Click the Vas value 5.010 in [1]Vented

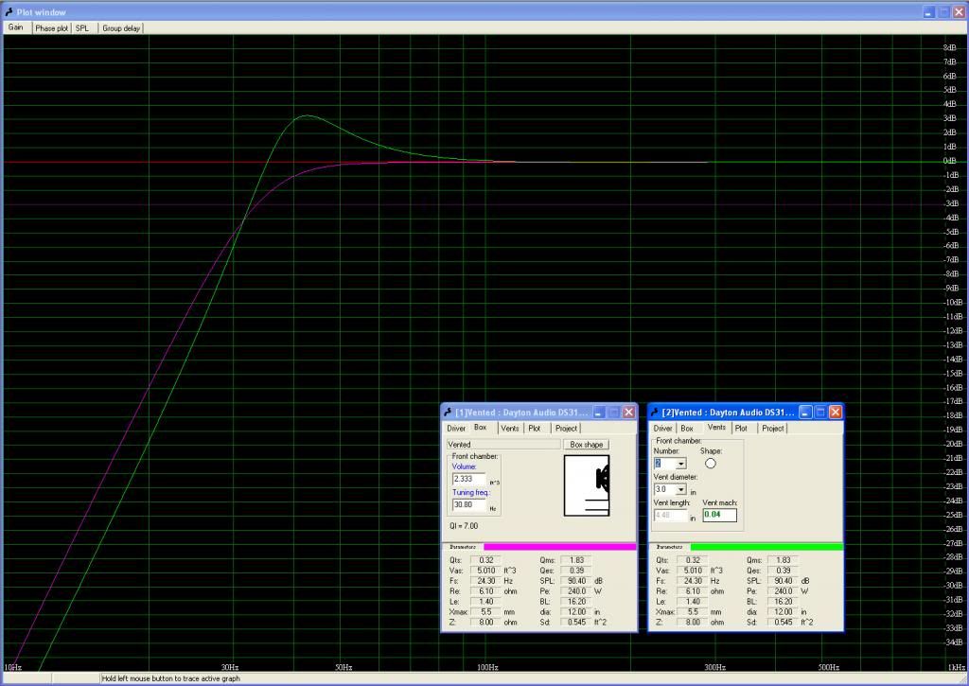(x=485, y=571)
